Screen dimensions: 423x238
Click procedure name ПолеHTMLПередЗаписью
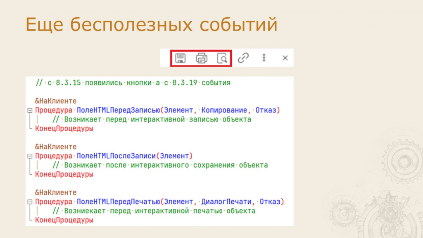(119, 110)
